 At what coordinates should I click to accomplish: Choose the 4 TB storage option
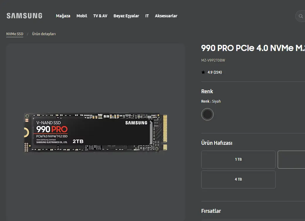click(238, 179)
